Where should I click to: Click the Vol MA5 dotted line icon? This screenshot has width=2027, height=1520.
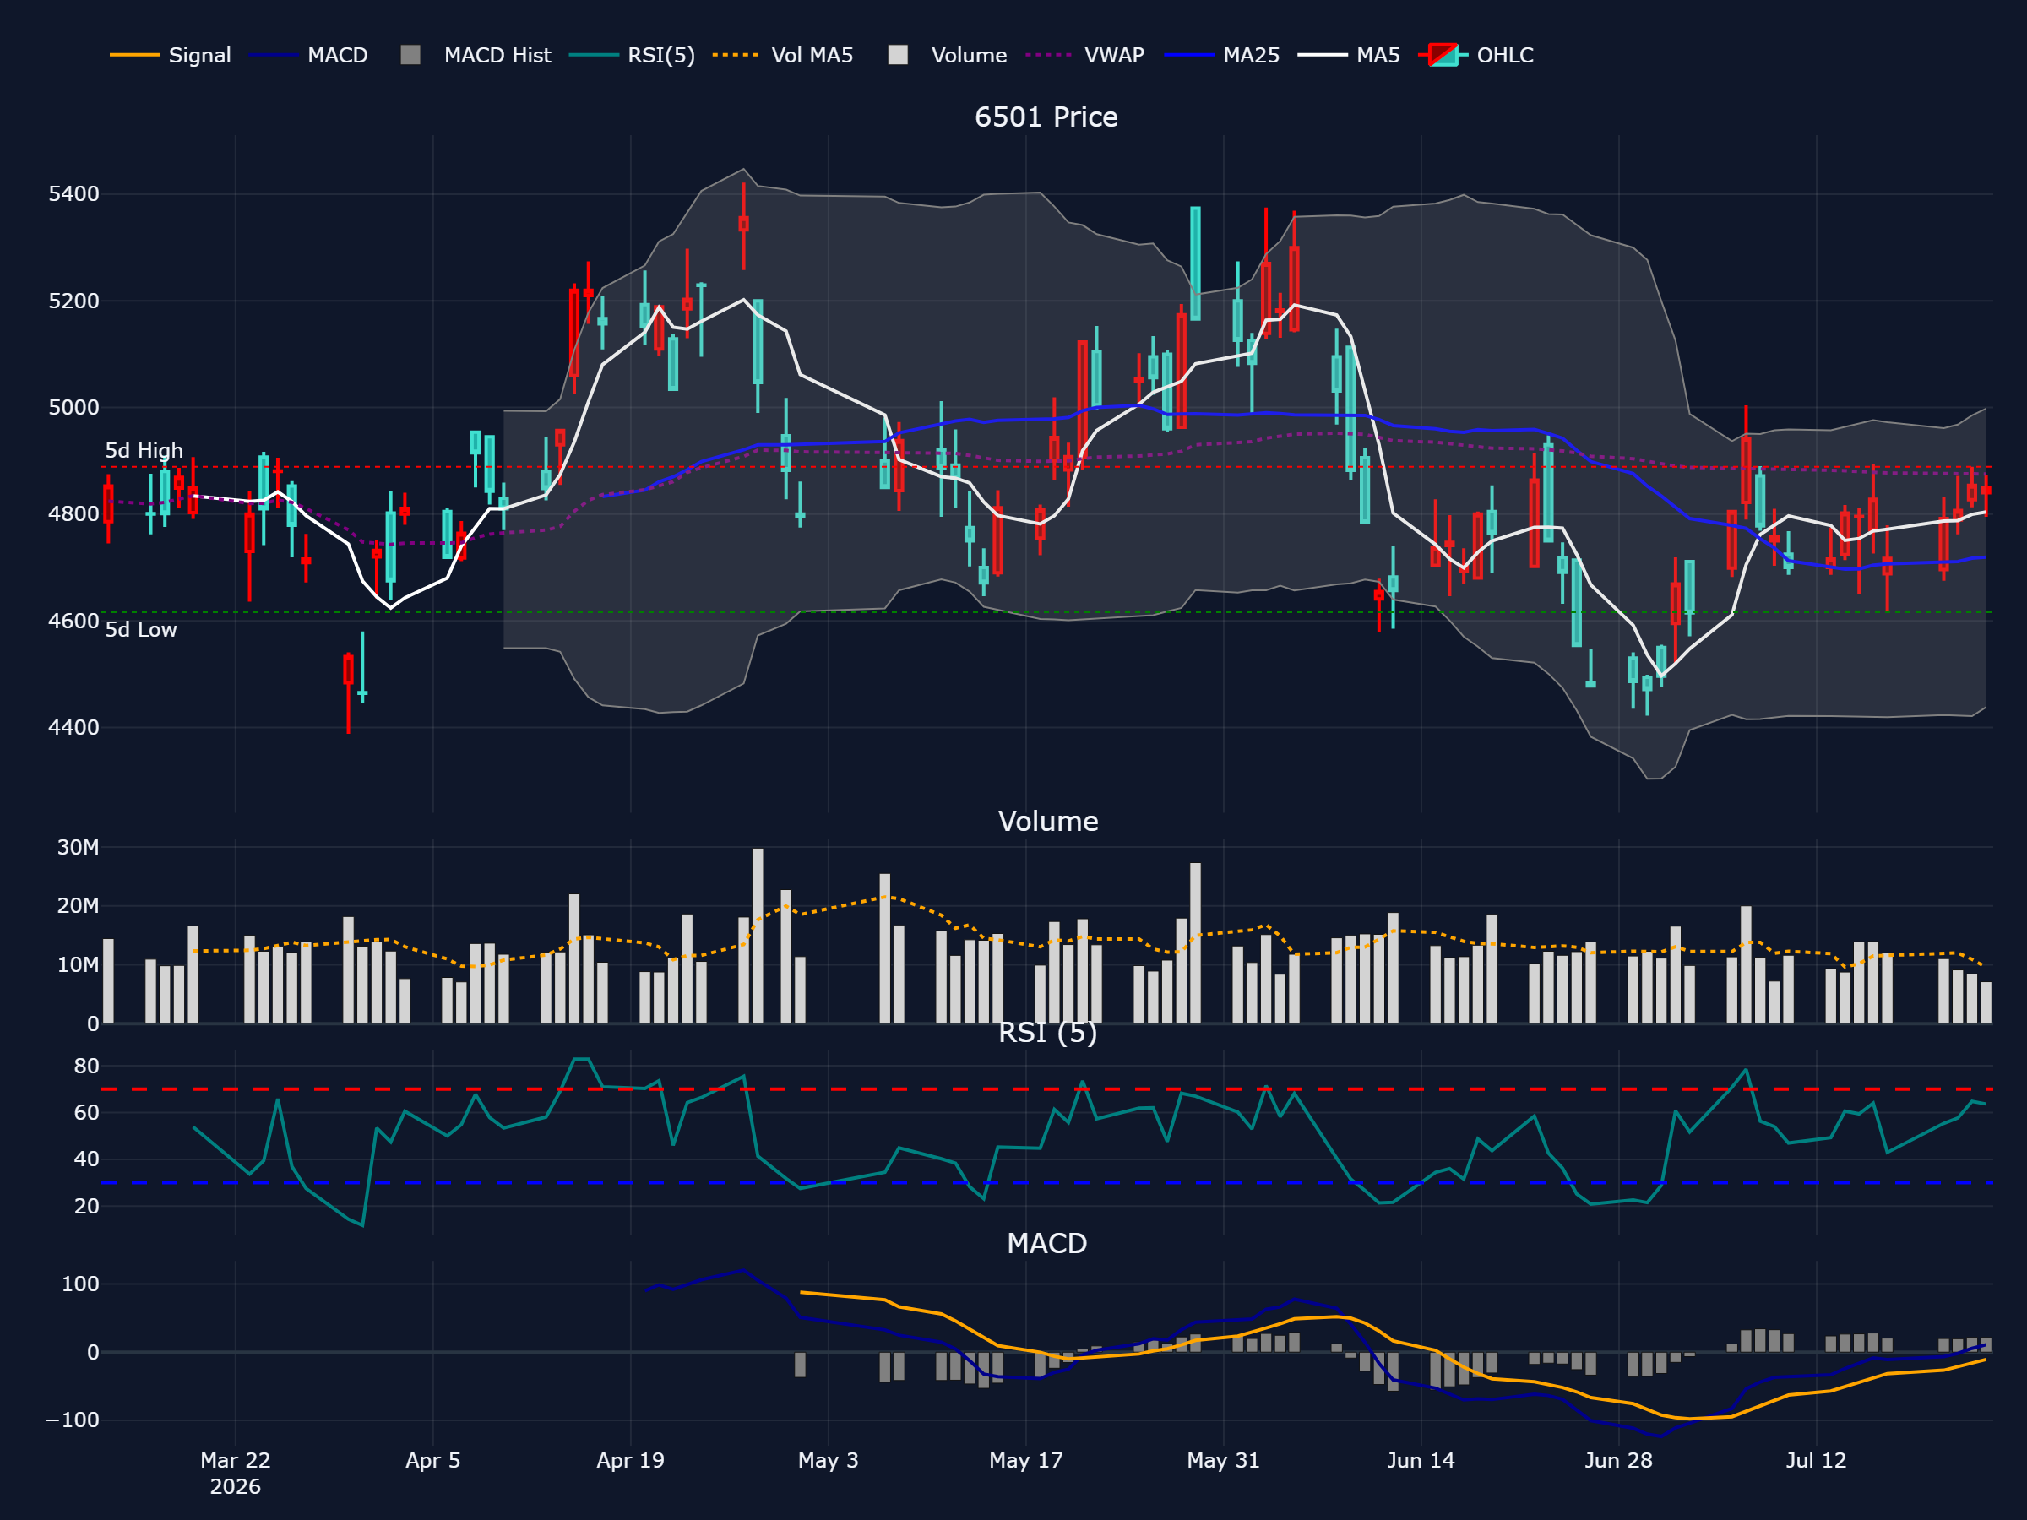(x=736, y=55)
